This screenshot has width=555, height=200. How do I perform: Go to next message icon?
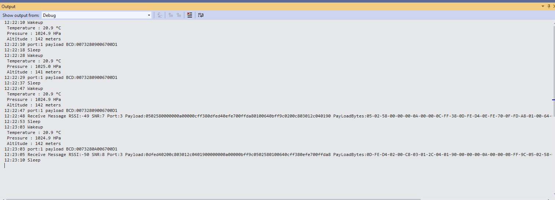[179, 15]
